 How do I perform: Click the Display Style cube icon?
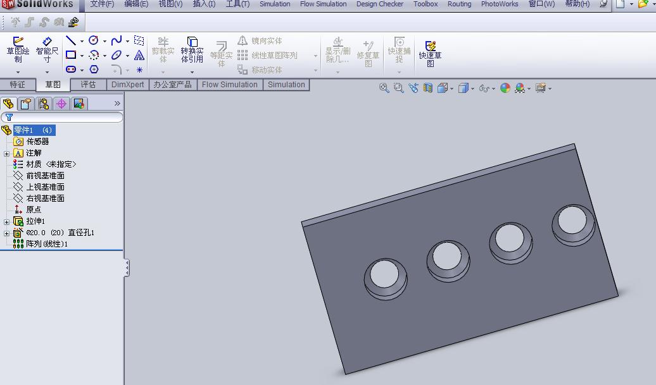(463, 88)
